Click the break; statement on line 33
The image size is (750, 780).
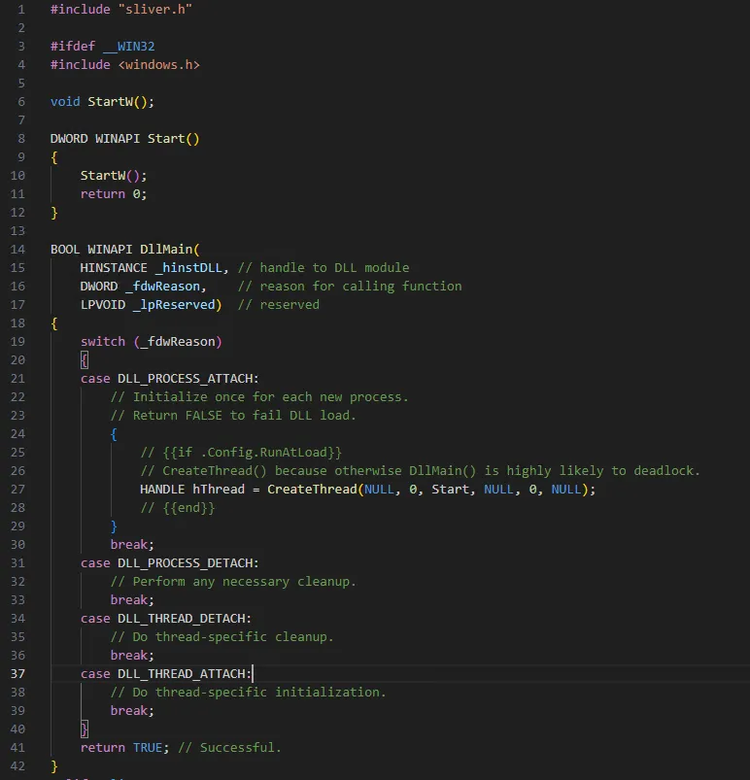coord(132,600)
